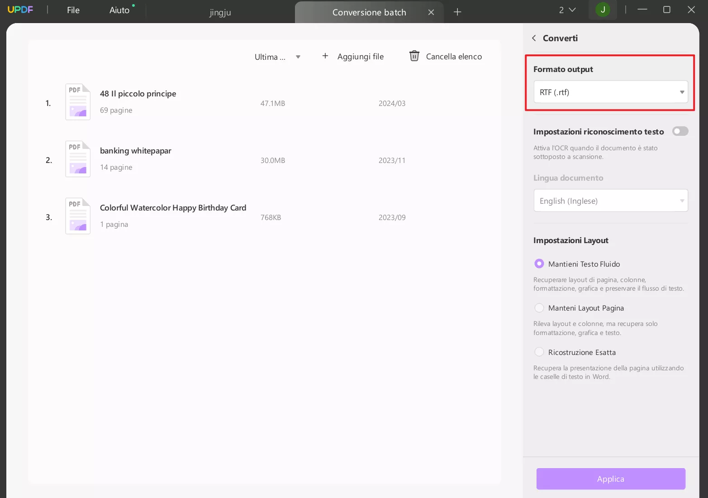Viewport: 708px width, 498px height.
Task: Select PDF thumbnail of 48 Il piccolo principe
Action: coord(78,102)
